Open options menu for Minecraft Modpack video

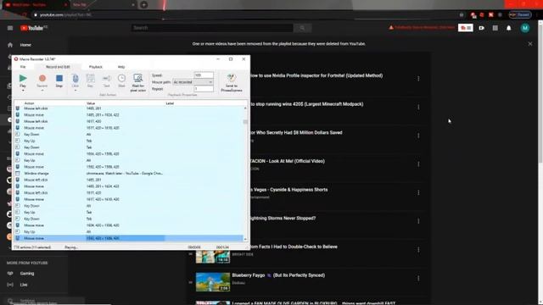click(418, 108)
